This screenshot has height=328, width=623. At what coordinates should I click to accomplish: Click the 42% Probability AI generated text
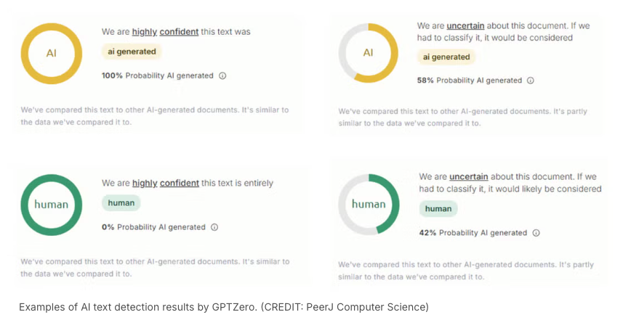(x=473, y=233)
